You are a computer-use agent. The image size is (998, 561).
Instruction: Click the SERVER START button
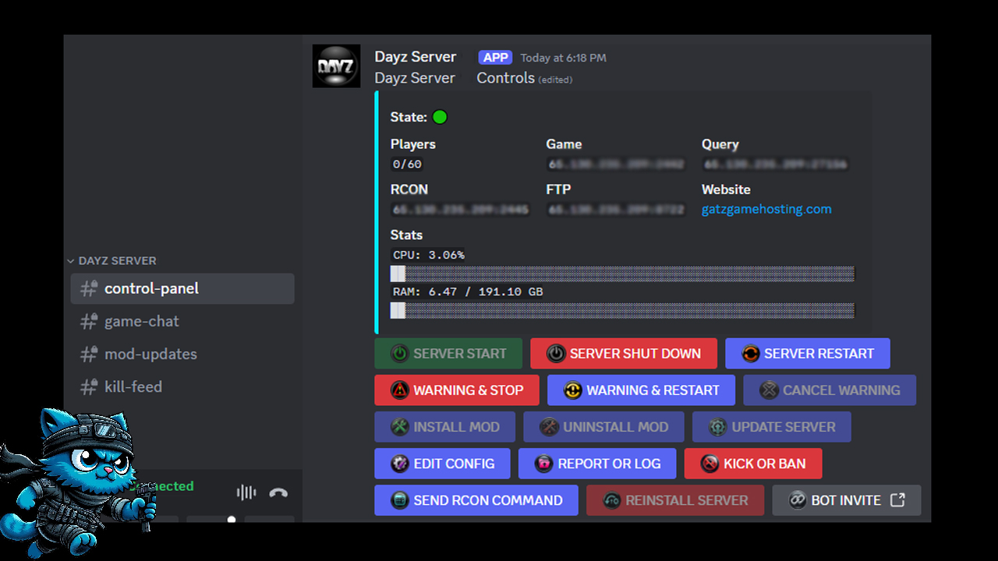coord(448,353)
